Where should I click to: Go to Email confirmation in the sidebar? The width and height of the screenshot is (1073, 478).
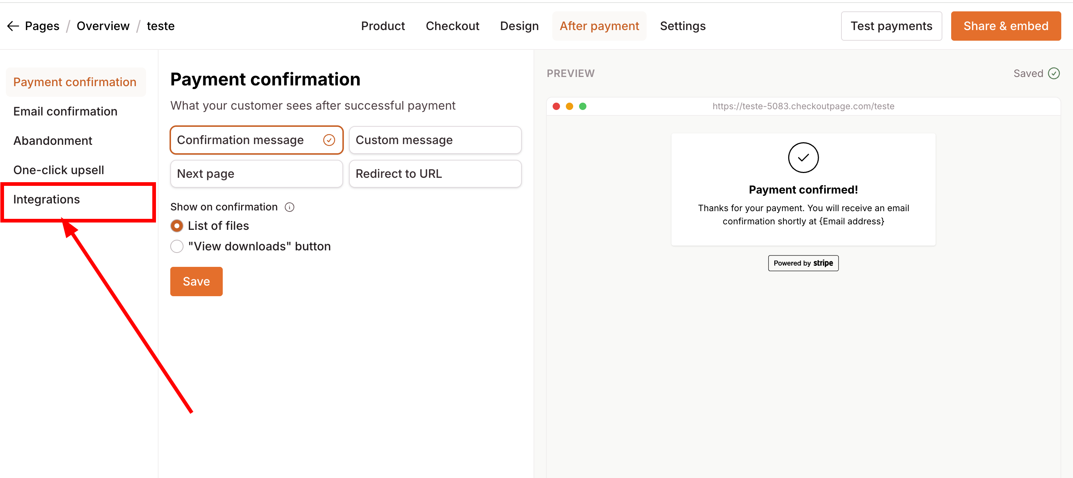[x=65, y=111]
